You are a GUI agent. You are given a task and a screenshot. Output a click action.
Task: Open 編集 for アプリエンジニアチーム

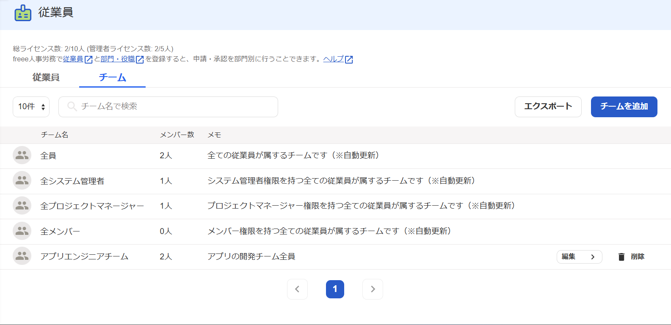[579, 257]
